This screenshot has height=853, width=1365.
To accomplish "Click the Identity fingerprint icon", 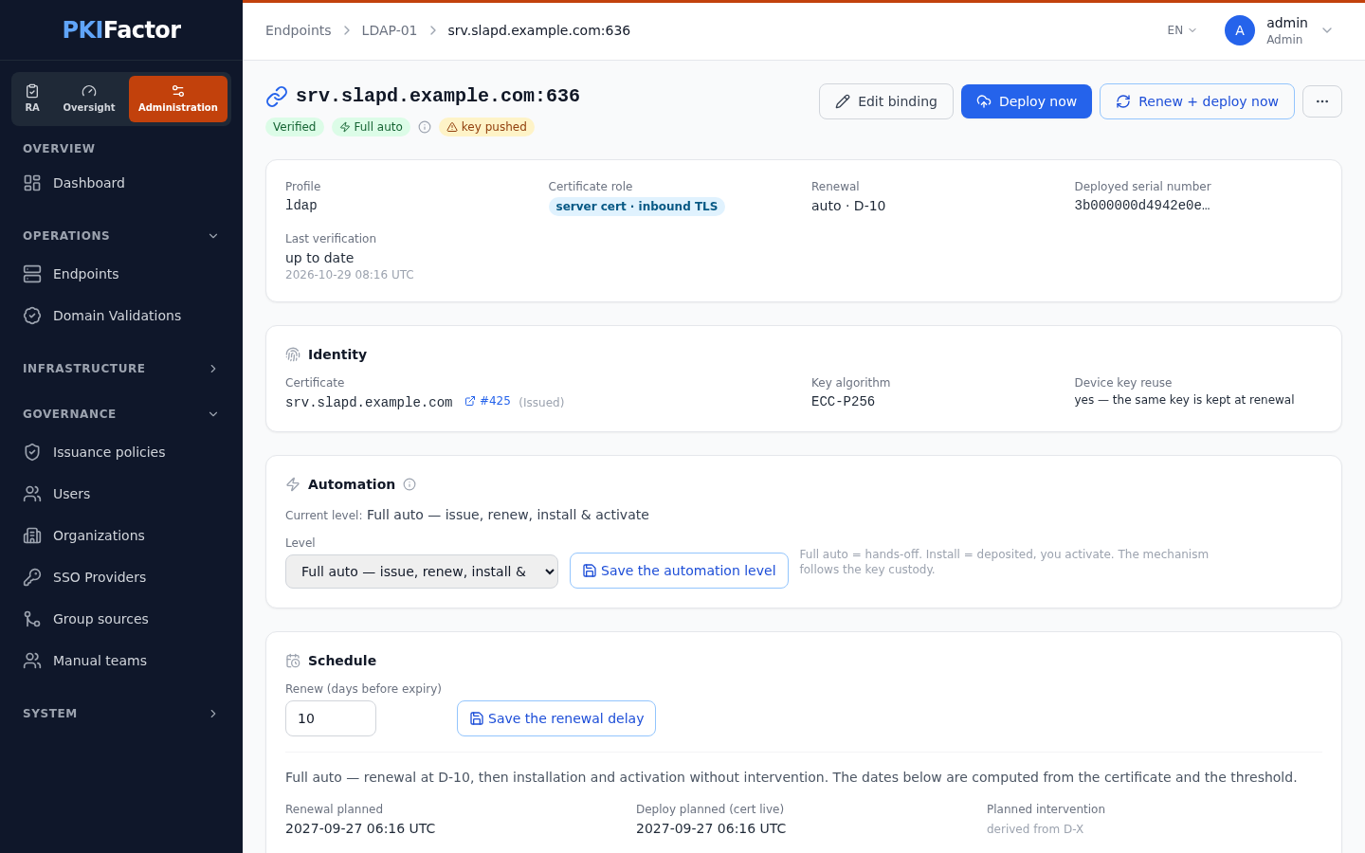I will [293, 354].
